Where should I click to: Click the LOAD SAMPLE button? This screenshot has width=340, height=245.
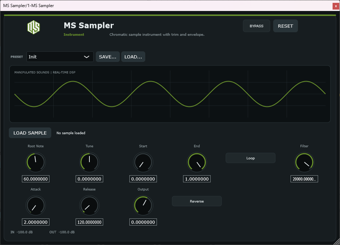[x=30, y=133]
